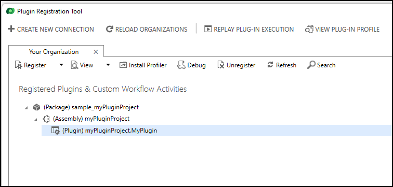393x187 pixels.
Task: Open the Search magnifying glass
Action: 311,65
